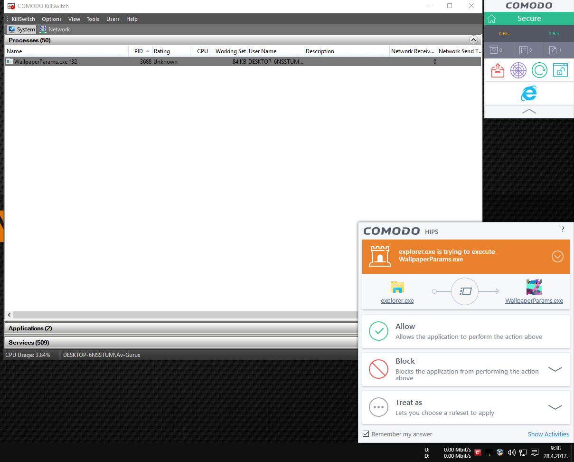The width and height of the screenshot is (574, 462).
Task: Click the WallpaperParams.exe link in alert
Action: [534, 300]
